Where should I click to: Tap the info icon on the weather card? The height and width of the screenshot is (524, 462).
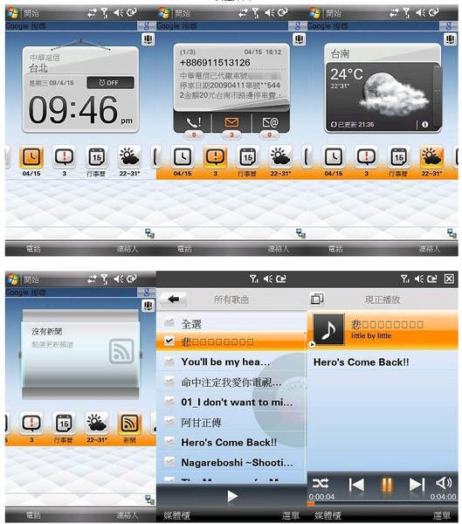pyautogui.click(x=425, y=124)
